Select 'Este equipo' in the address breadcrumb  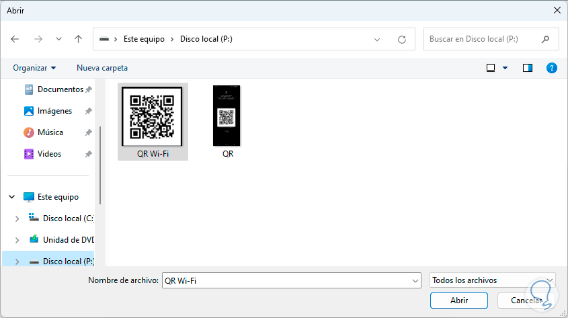[x=144, y=39]
